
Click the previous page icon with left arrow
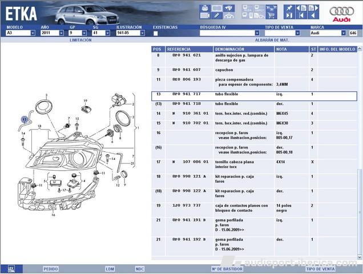[301, 9]
